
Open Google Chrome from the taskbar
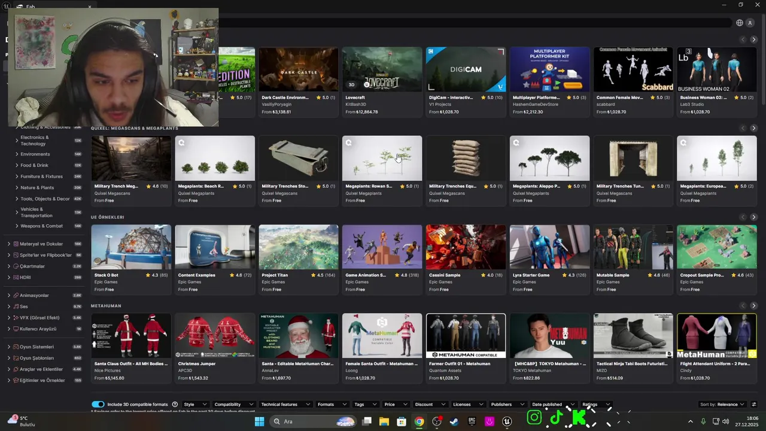419,421
